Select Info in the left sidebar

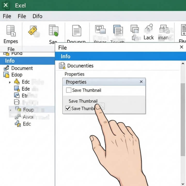[x=10, y=61]
